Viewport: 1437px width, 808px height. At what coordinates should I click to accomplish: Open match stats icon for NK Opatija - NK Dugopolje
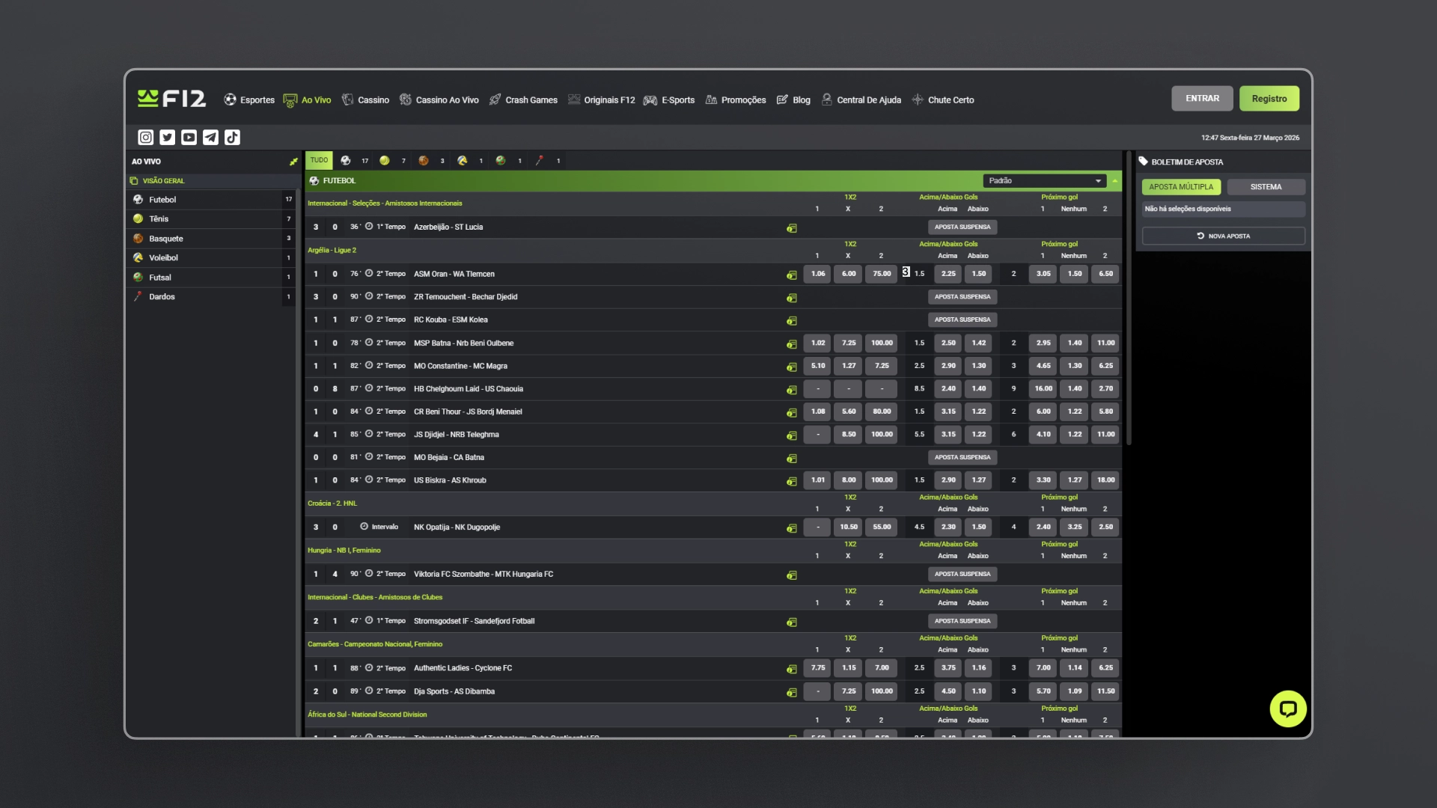[x=792, y=528]
